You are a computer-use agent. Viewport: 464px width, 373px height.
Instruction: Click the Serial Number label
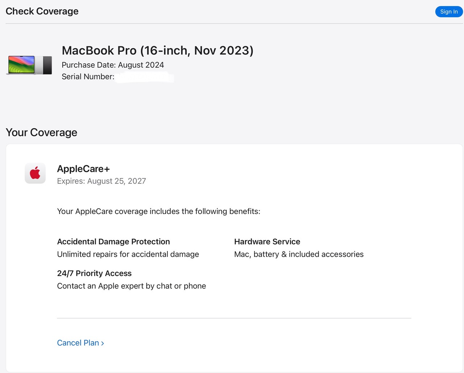tap(88, 77)
